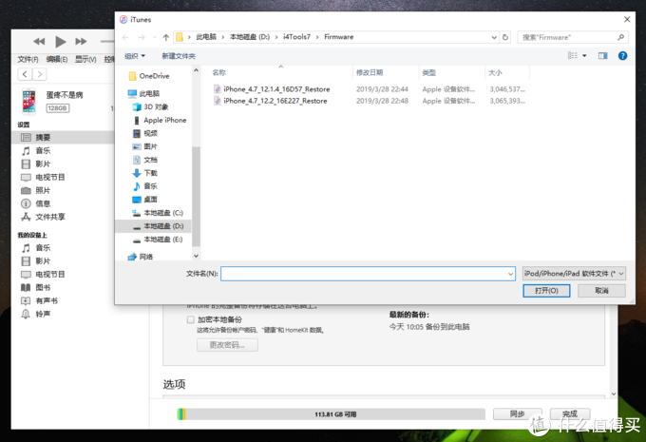This screenshot has height=442, width=646.
Task: Click the iTunes rewind button
Action: pyautogui.click(x=39, y=41)
